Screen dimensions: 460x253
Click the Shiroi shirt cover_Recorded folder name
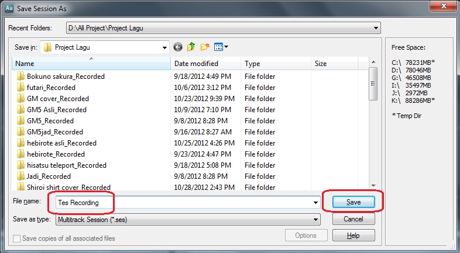click(x=68, y=187)
